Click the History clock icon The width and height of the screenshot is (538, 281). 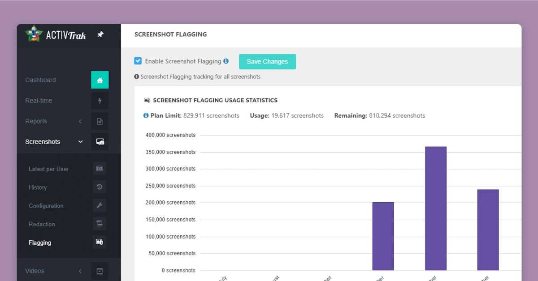tap(100, 187)
